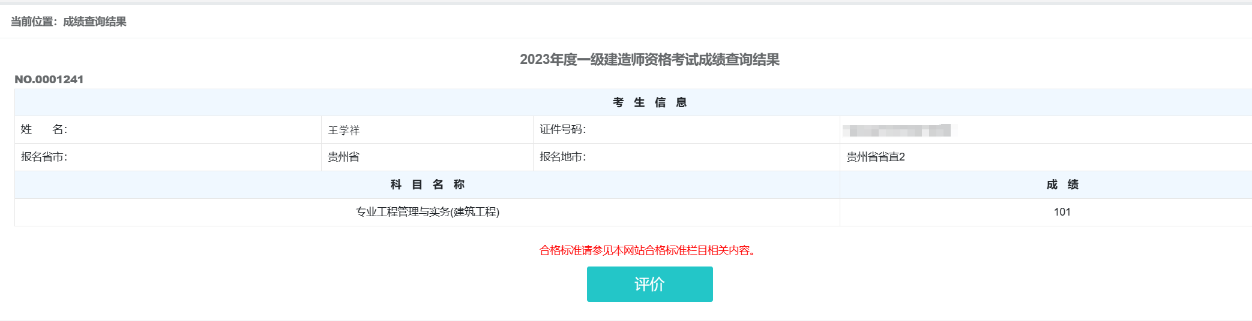Click the 姓名 field label
The image size is (1252, 321).
(44, 129)
